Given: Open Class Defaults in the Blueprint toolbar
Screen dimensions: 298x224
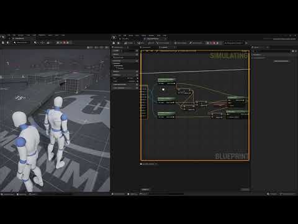Looking at the screenshot, I should pos(196,43).
